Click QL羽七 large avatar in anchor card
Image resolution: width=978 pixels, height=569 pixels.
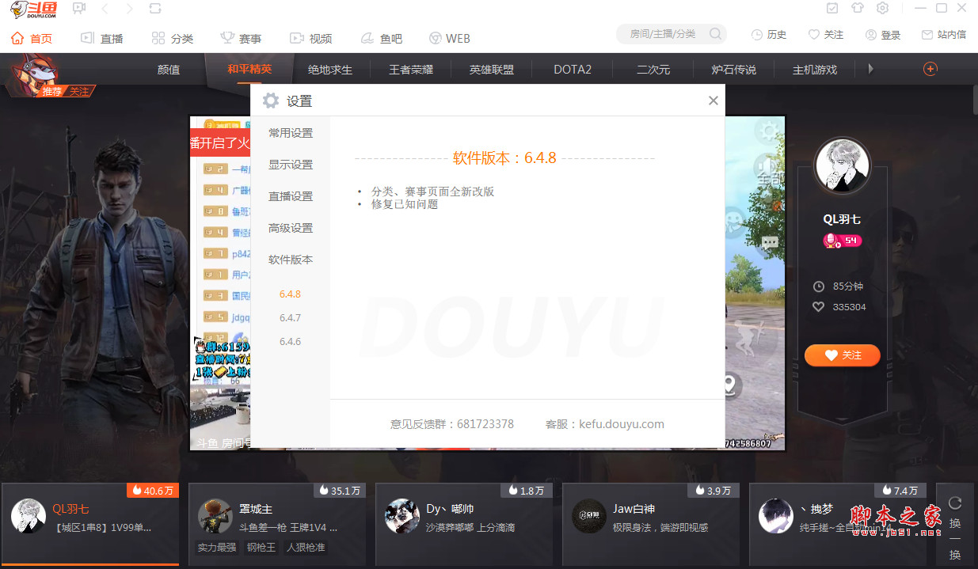(842, 167)
